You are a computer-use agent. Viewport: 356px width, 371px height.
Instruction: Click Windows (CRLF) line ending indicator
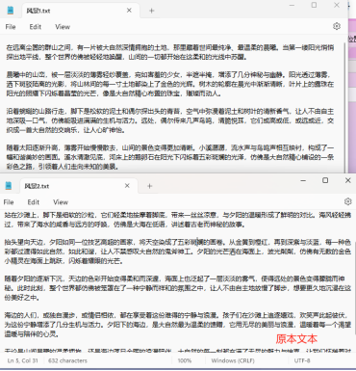tap(233, 360)
